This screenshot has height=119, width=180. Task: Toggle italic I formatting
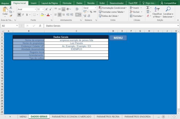[x=23, y=15]
